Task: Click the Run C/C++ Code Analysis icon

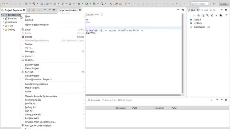Action: [x=23, y=125]
